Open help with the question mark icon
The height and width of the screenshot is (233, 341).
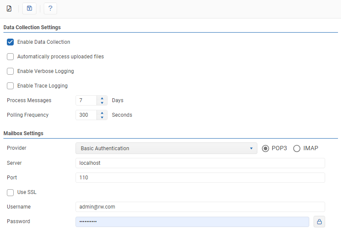(50, 9)
